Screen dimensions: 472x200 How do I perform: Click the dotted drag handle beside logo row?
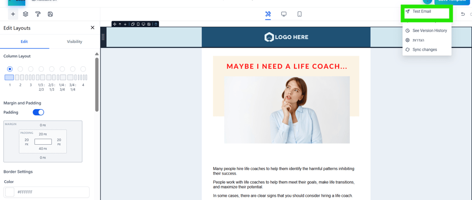click(x=103, y=37)
